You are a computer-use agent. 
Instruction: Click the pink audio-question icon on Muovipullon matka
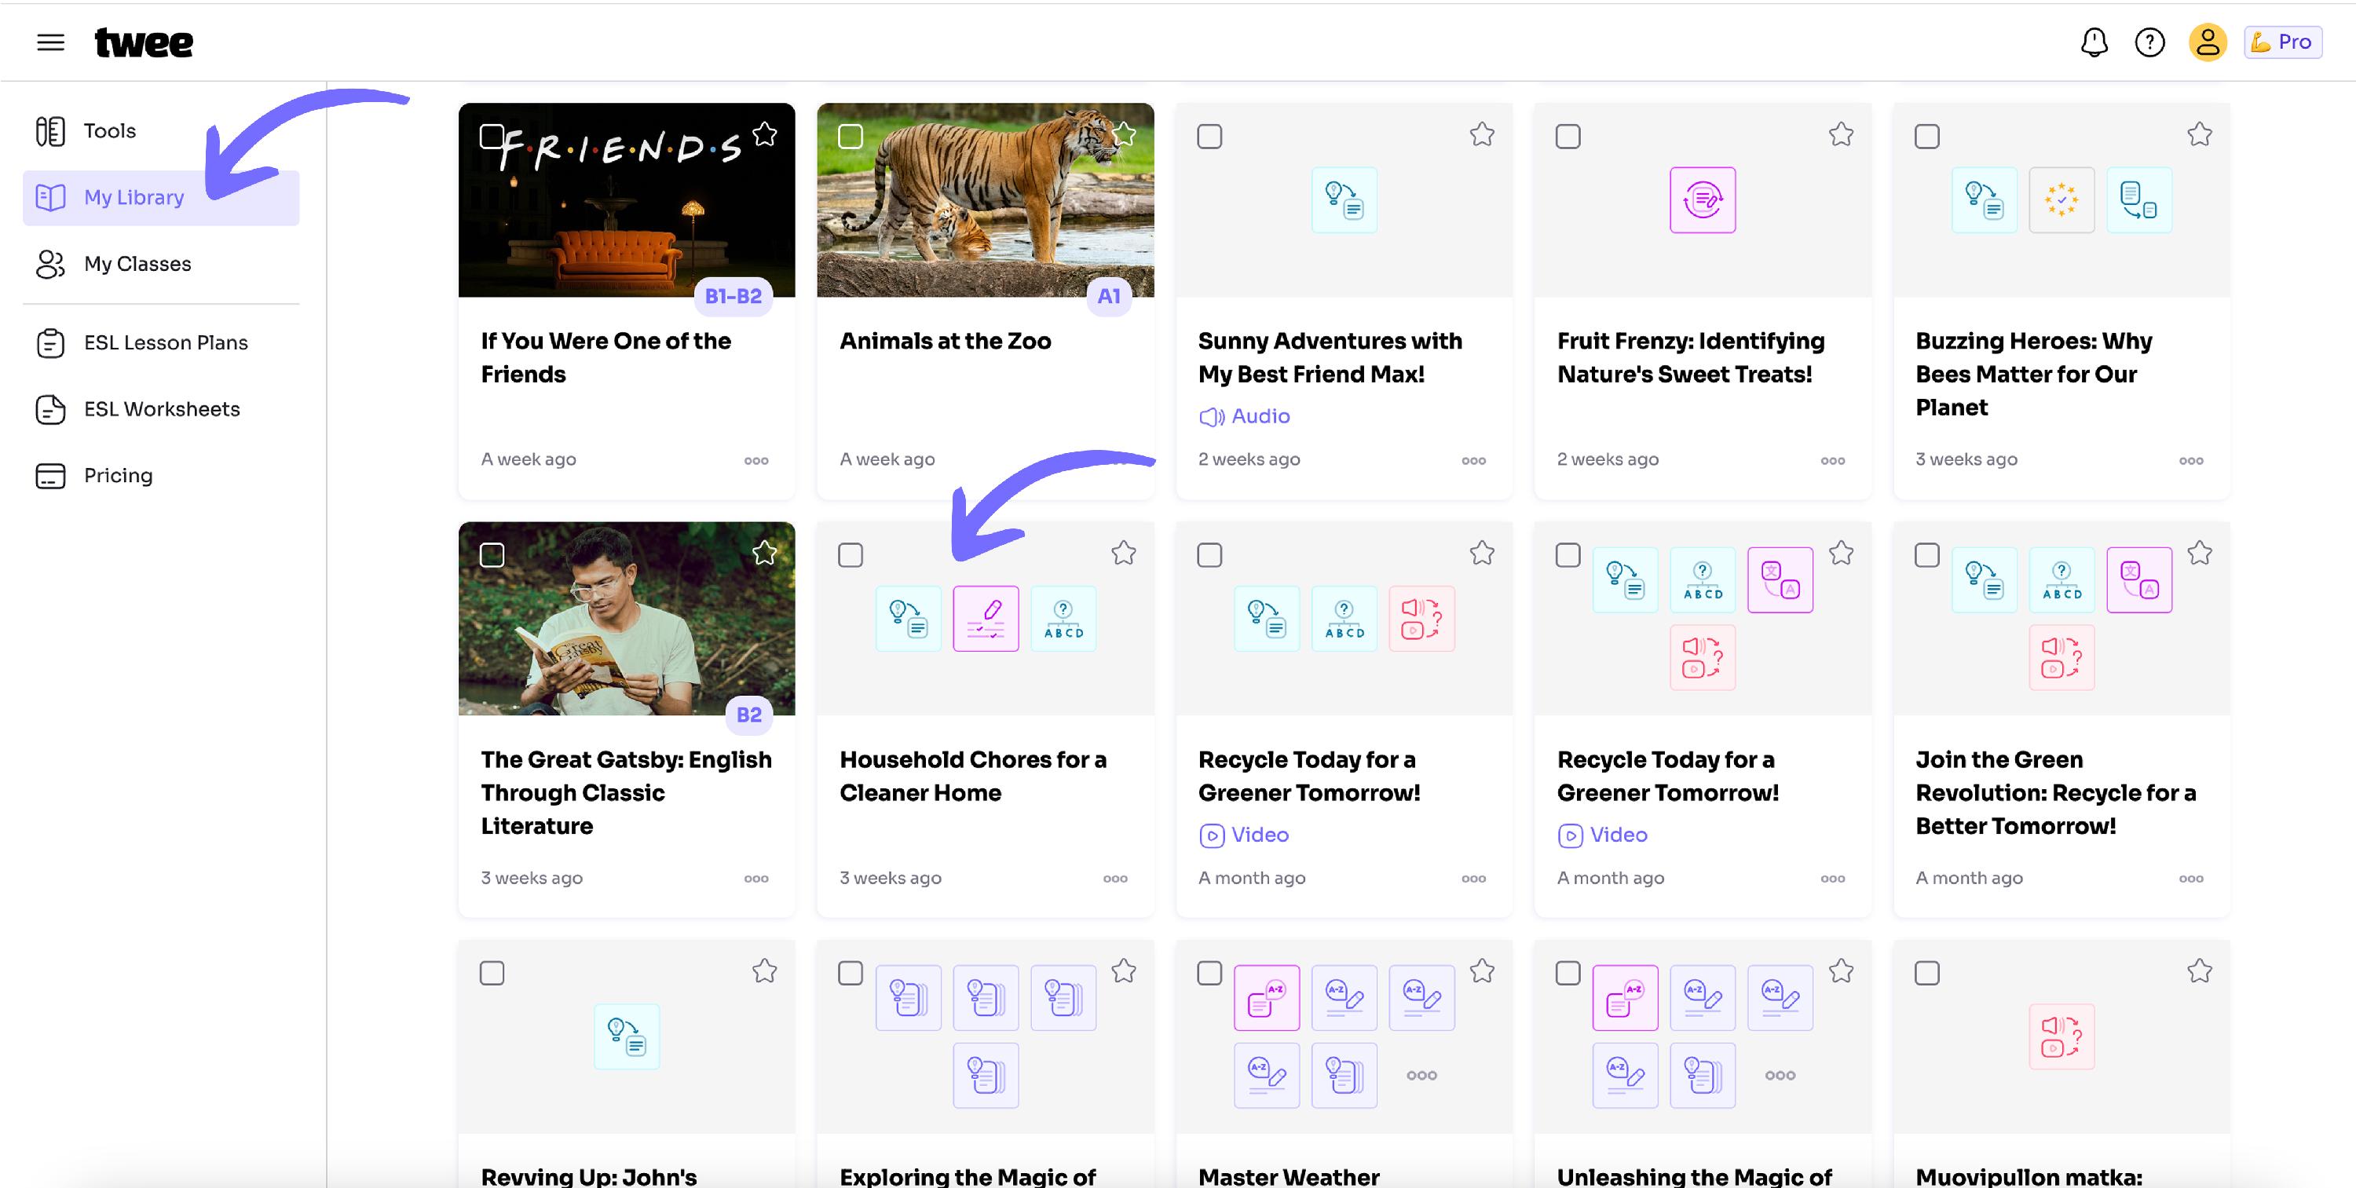click(x=2061, y=1037)
